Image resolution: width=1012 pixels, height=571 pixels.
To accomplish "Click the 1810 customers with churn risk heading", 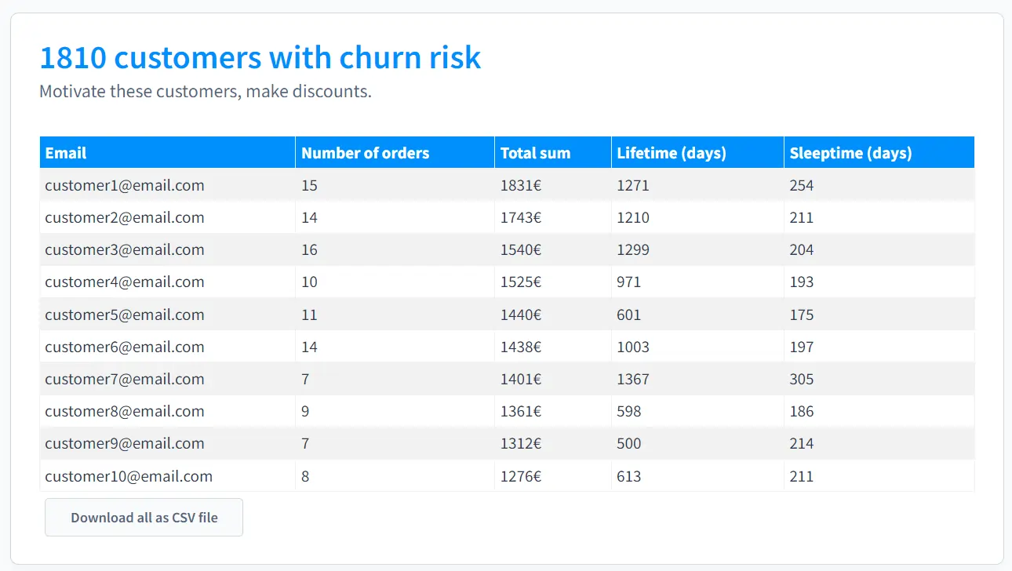I will coord(260,58).
